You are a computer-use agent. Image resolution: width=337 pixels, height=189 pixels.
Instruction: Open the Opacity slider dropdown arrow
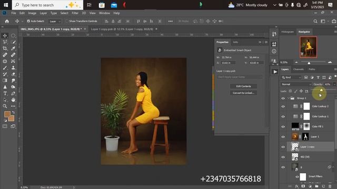[334, 84]
